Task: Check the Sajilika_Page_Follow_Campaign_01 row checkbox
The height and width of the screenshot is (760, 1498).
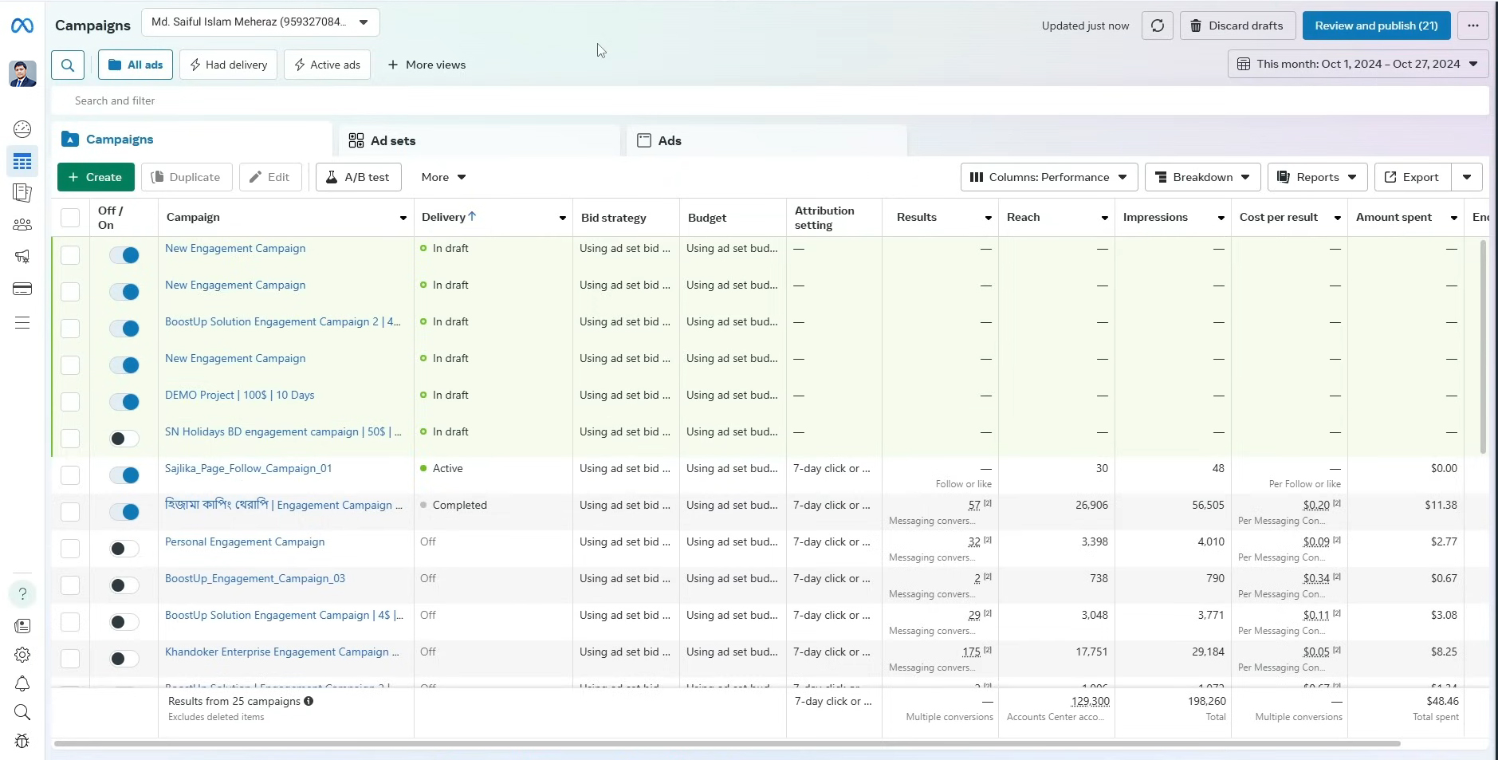Action: pyautogui.click(x=70, y=475)
